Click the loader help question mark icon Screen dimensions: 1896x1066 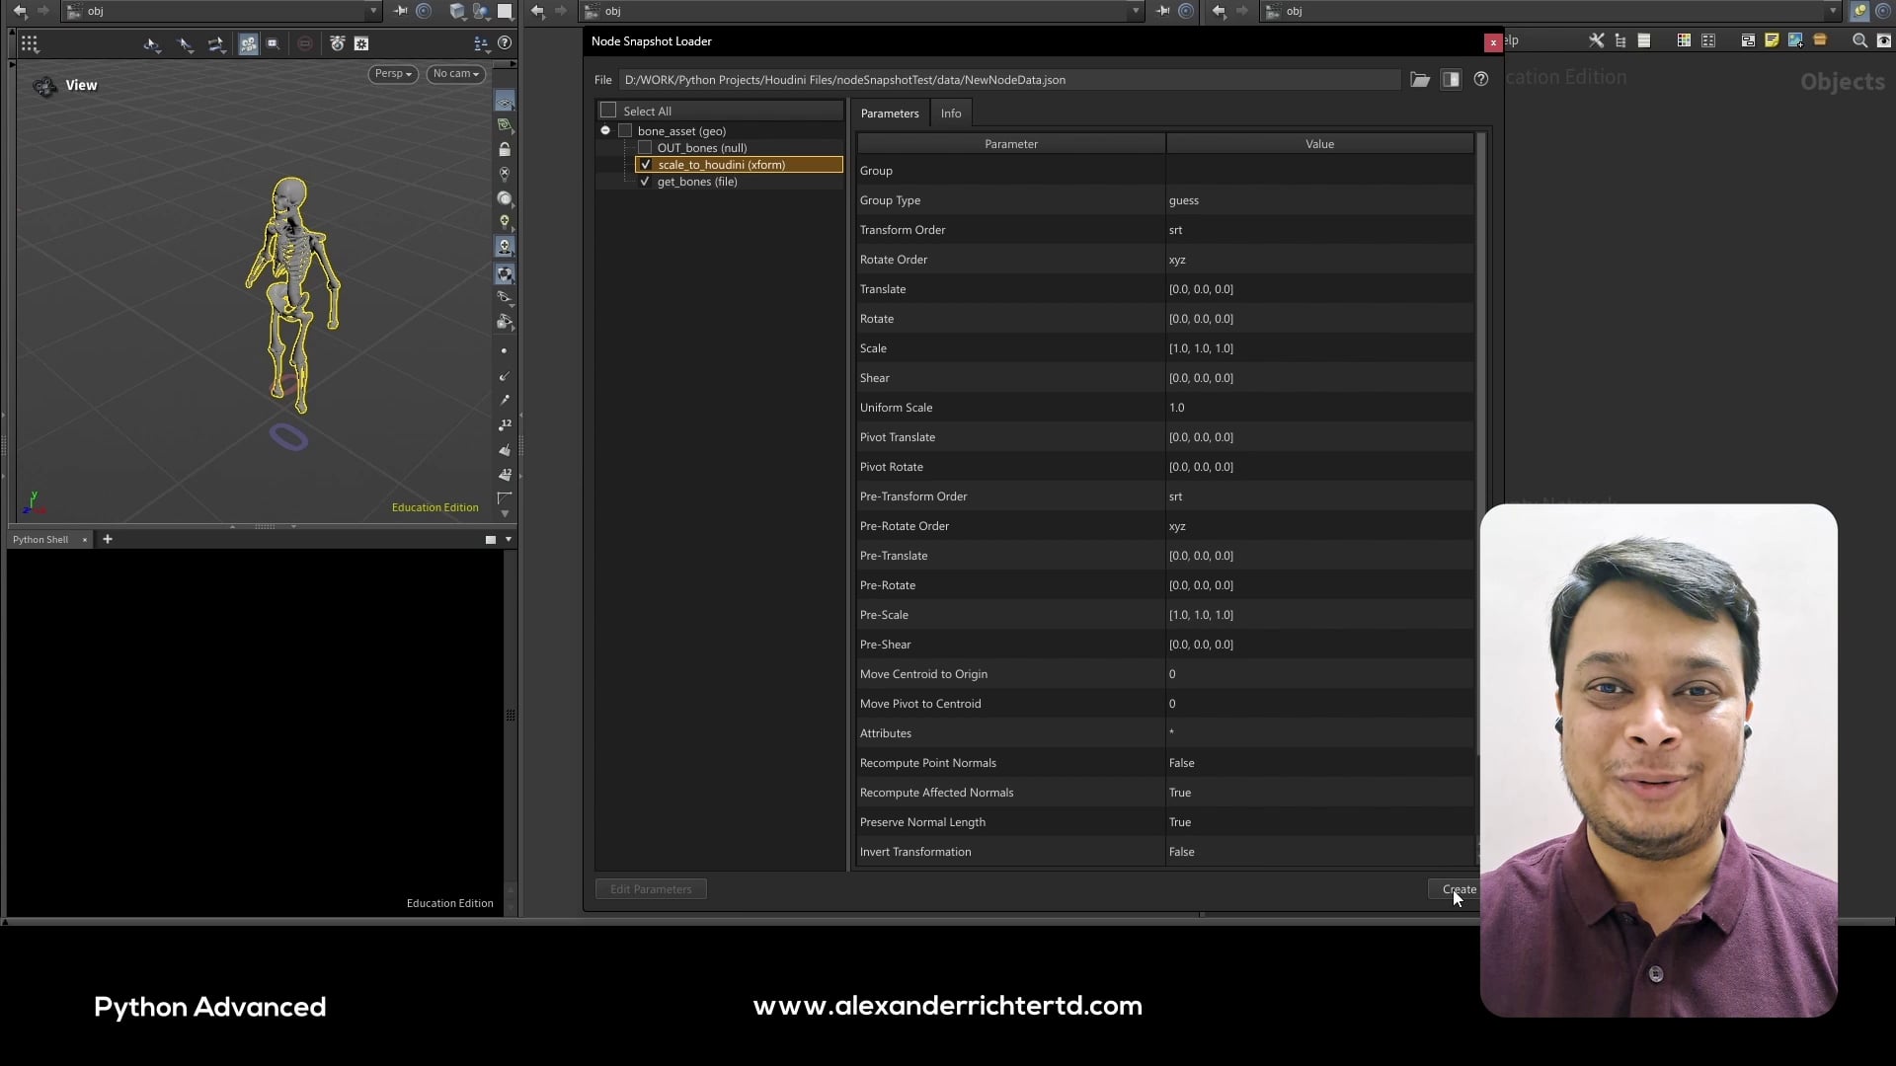(x=1480, y=80)
